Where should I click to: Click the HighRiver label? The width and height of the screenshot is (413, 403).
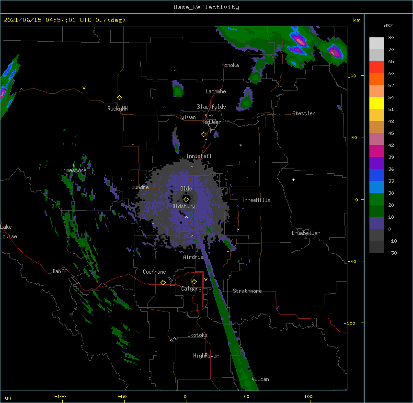(x=206, y=356)
